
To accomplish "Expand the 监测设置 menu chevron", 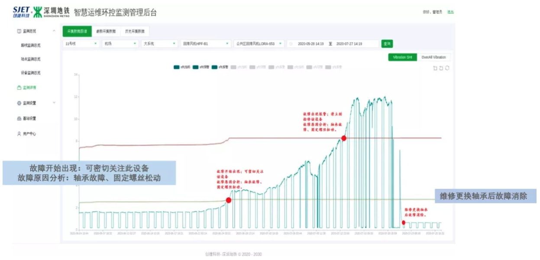I will point(54,103).
